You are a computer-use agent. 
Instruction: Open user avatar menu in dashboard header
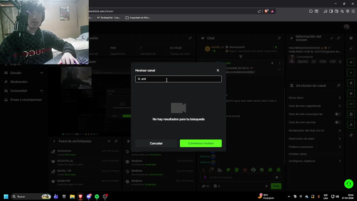pos(347,27)
